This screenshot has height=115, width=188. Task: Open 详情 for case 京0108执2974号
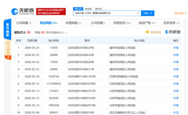(176, 105)
